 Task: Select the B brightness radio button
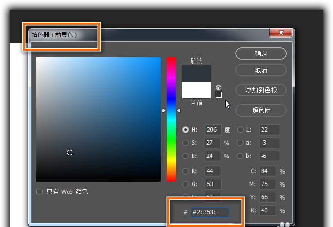(x=185, y=156)
